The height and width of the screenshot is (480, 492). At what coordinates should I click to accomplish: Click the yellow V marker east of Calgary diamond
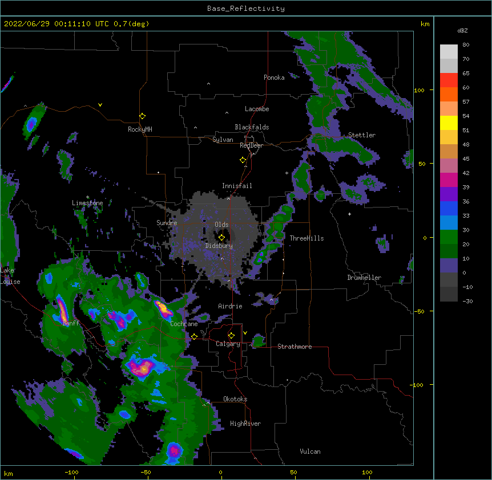pyautogui.click(x=245, y=333)
